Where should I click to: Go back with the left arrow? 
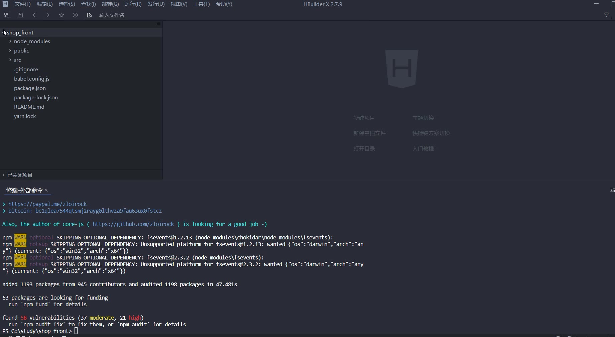pos(34,15)
